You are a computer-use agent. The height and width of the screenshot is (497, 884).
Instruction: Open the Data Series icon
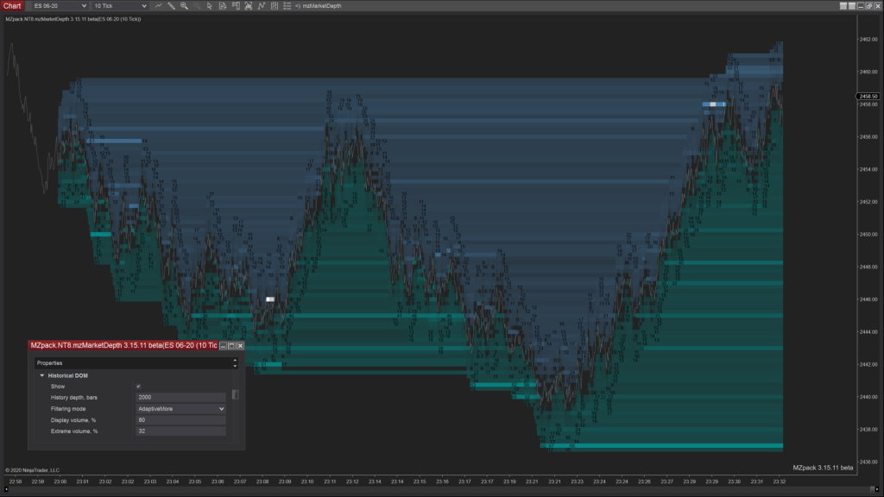(248, 6)
